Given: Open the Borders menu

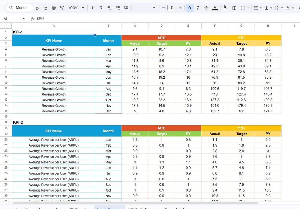Looking at the screenshot, I should point(234,8).
